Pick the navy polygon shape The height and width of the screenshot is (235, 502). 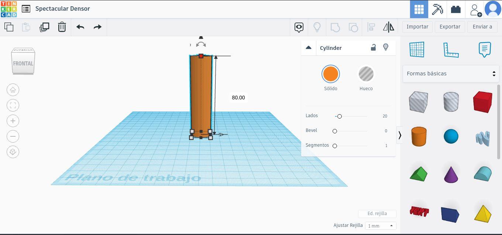pos(450,214)
